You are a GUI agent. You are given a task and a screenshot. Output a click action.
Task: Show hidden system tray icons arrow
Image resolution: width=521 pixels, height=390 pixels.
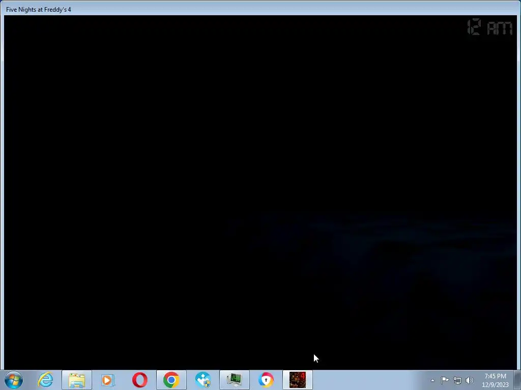point(432,380)
